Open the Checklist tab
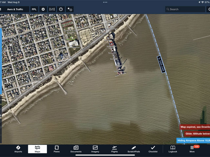The image size is (210, 157). coord(153,149)
